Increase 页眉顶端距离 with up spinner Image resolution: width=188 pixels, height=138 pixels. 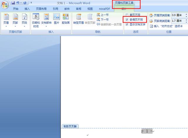pos(187,14)
